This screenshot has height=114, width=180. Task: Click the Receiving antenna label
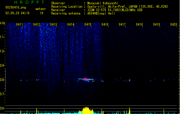click(66, 13)
